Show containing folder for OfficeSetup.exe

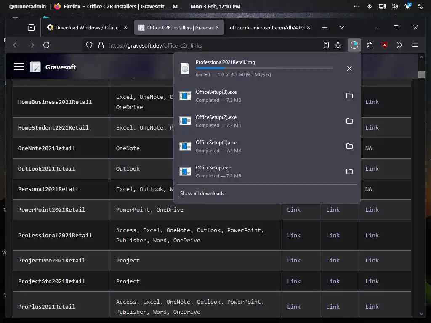pos(349,172)
